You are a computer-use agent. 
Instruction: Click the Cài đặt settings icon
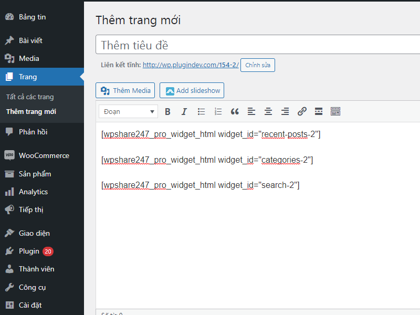[x=9, y=305]
